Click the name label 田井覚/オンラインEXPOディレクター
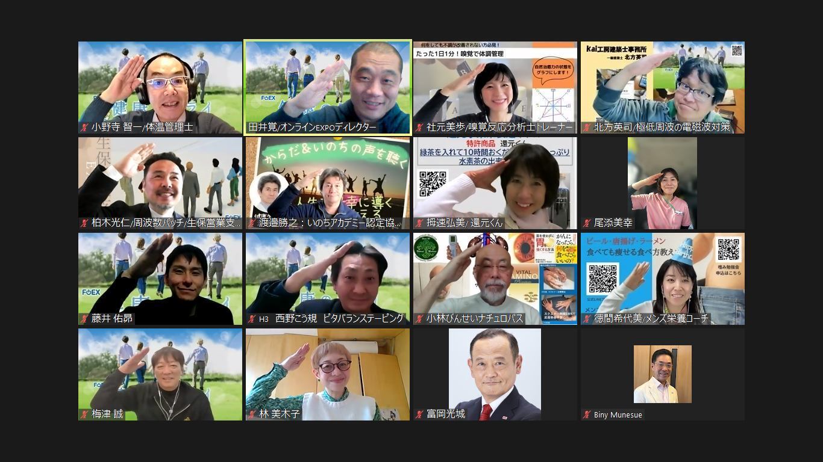This screenshot has width=823, height=462. [x=312, y=128]
